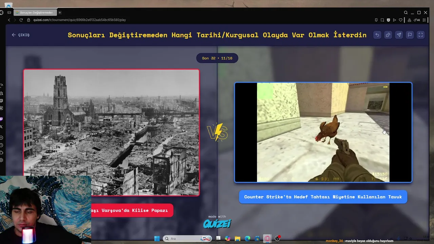Open the OBS Studio taskbar icon

pos(277,239)
